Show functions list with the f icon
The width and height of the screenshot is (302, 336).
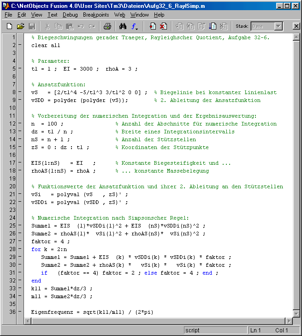coord(135,26)
